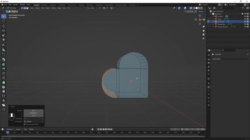The height and width of the screenshot is (140, 250).
Task: Open the Edit menu
Action: 10,5
